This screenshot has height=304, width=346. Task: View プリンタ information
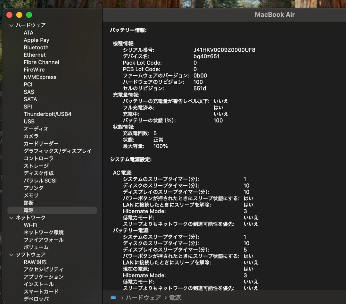click(x=31, y=188)
